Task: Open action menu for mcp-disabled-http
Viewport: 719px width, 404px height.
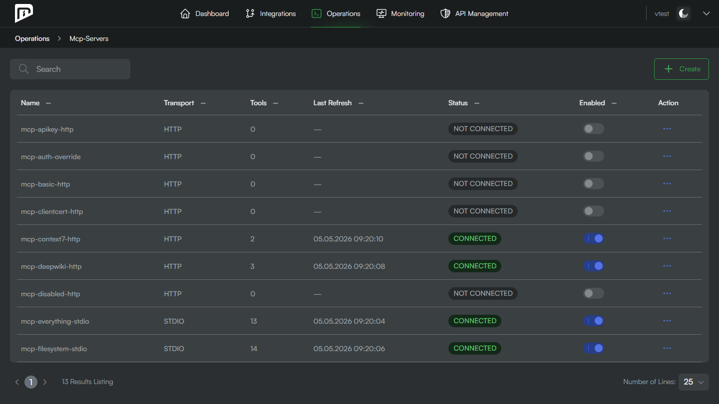Action: tap(667, 293)
